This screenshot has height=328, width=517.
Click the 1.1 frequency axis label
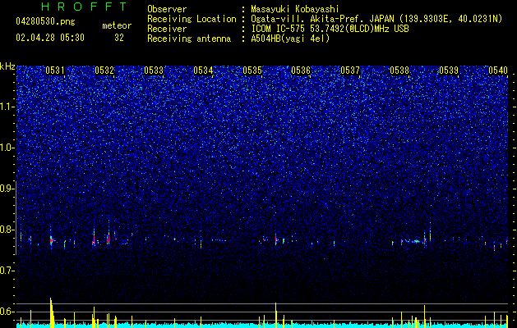[7, 107]
